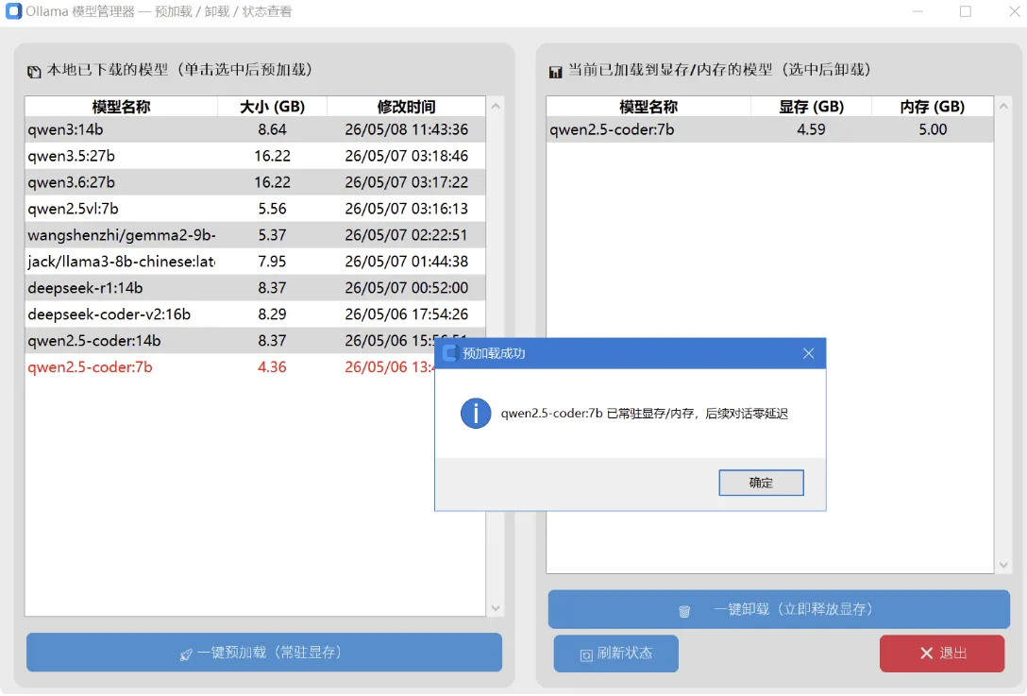Confirm the dialog with 确定 button

761,483
